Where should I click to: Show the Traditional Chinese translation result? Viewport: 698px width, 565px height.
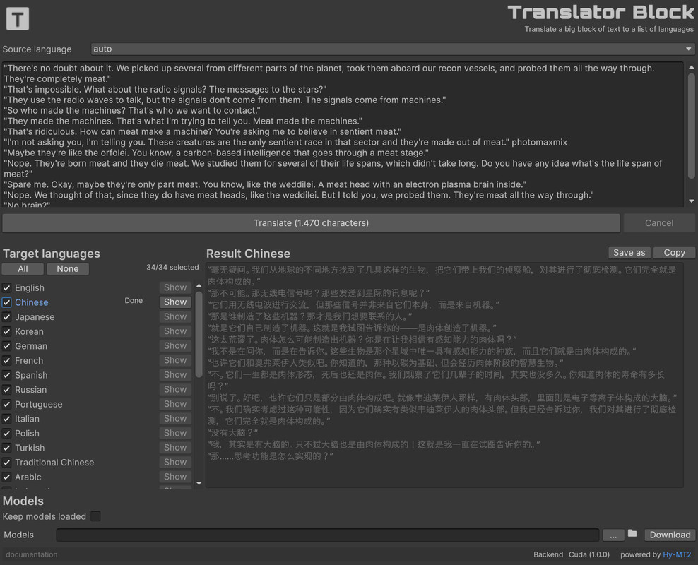click(x=175, y=462)
